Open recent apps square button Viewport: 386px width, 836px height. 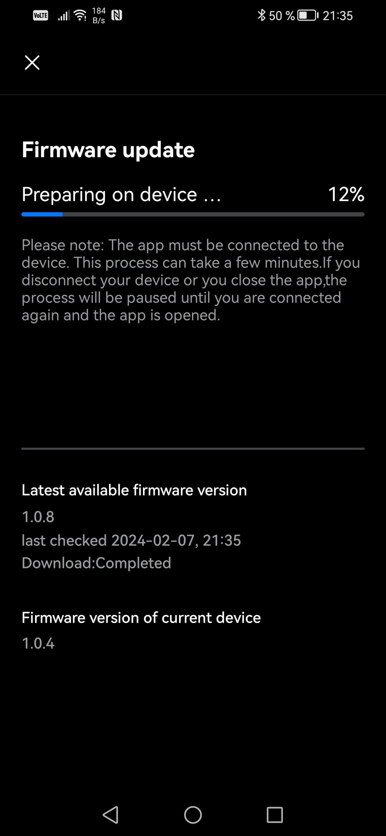click(x=275, y=815)
